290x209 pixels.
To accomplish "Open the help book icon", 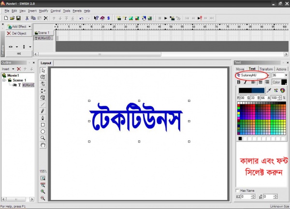I will 102,18.
